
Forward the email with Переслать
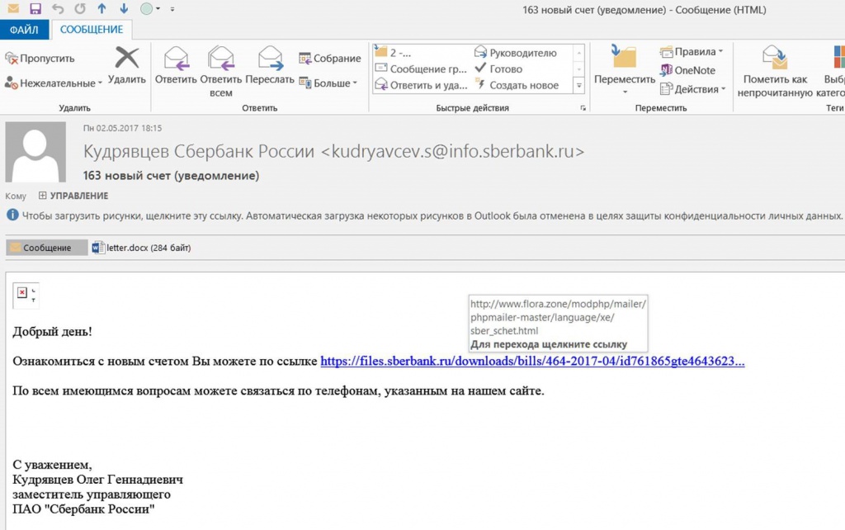click(x=270, y=66)
